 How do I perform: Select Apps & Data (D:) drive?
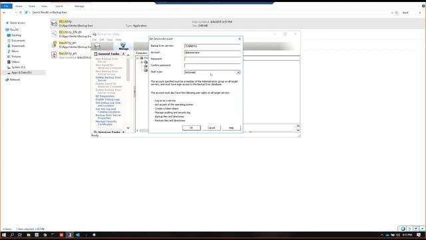21,73
